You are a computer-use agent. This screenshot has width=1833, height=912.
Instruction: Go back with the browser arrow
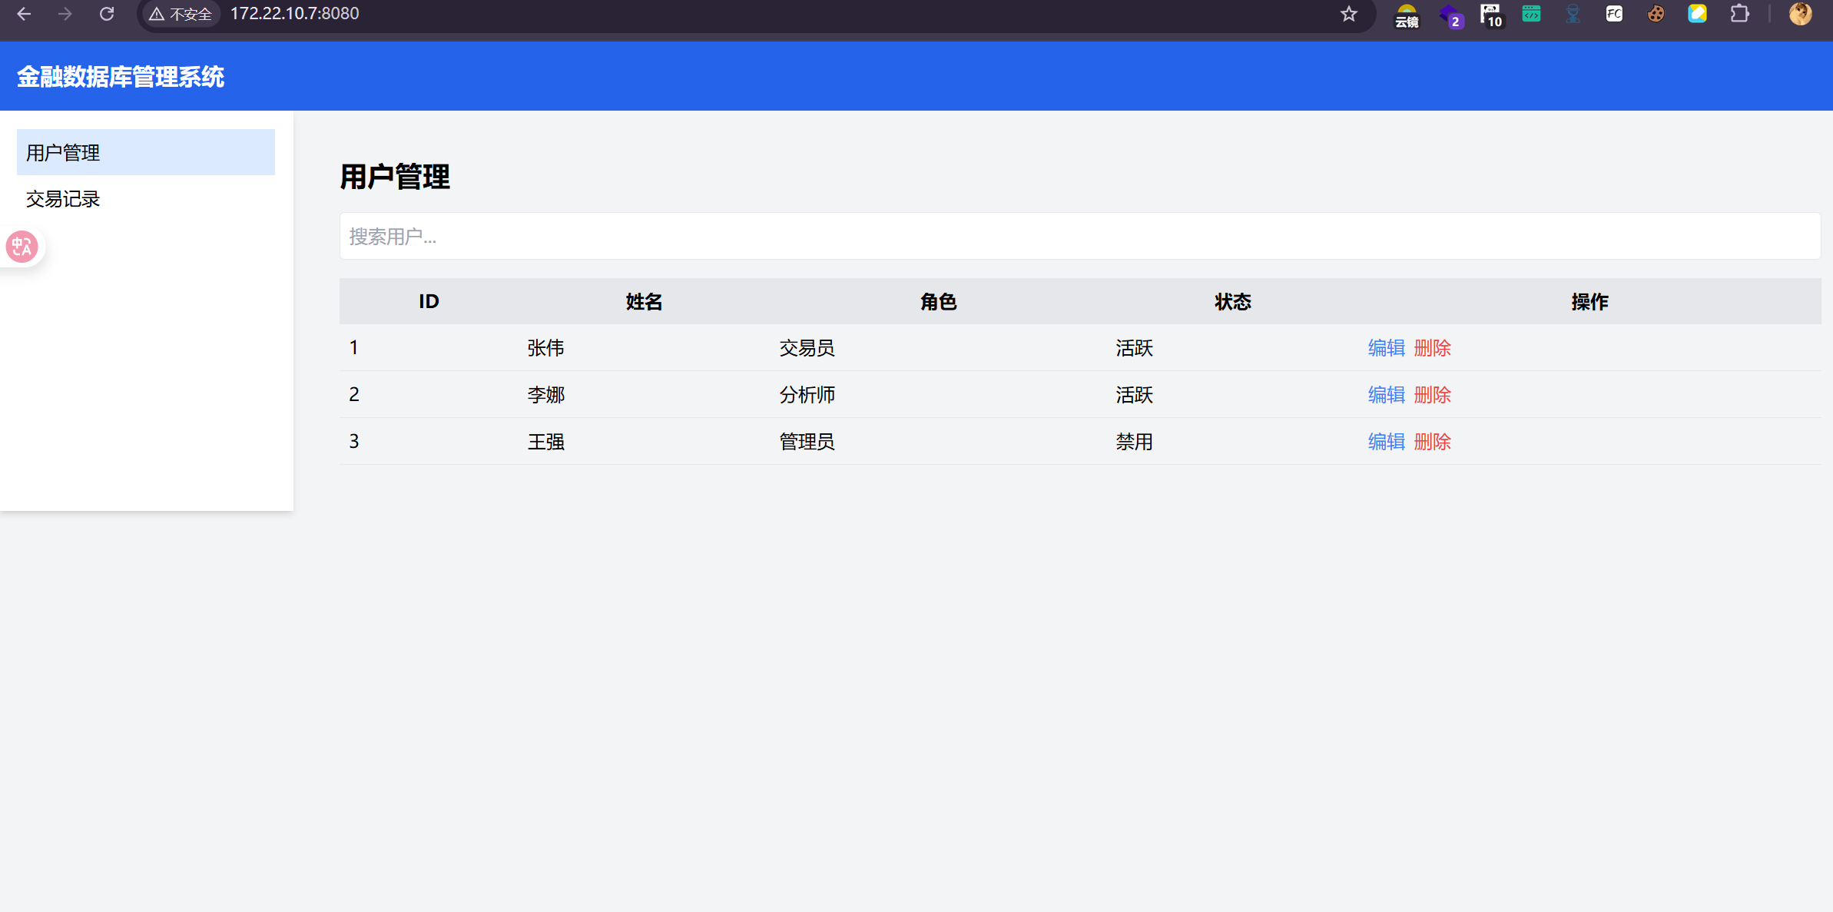tap(24, 14)
